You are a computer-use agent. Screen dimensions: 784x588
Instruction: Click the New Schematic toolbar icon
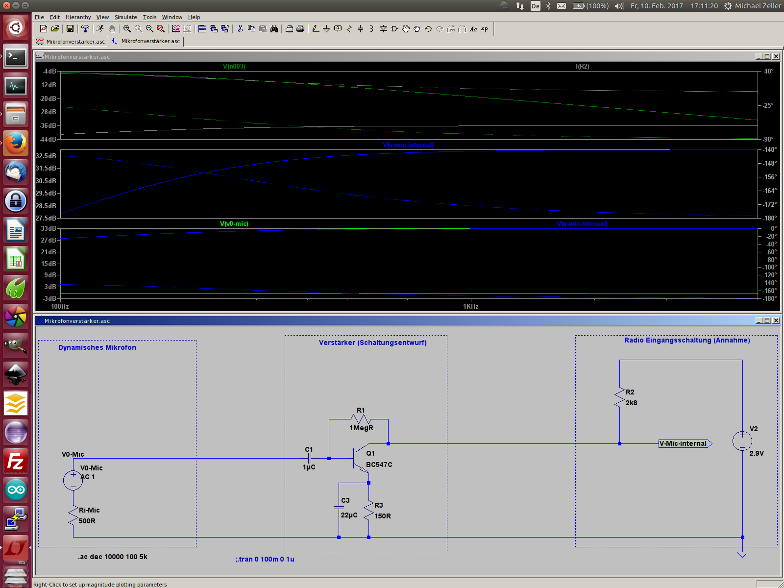(44, 29)
